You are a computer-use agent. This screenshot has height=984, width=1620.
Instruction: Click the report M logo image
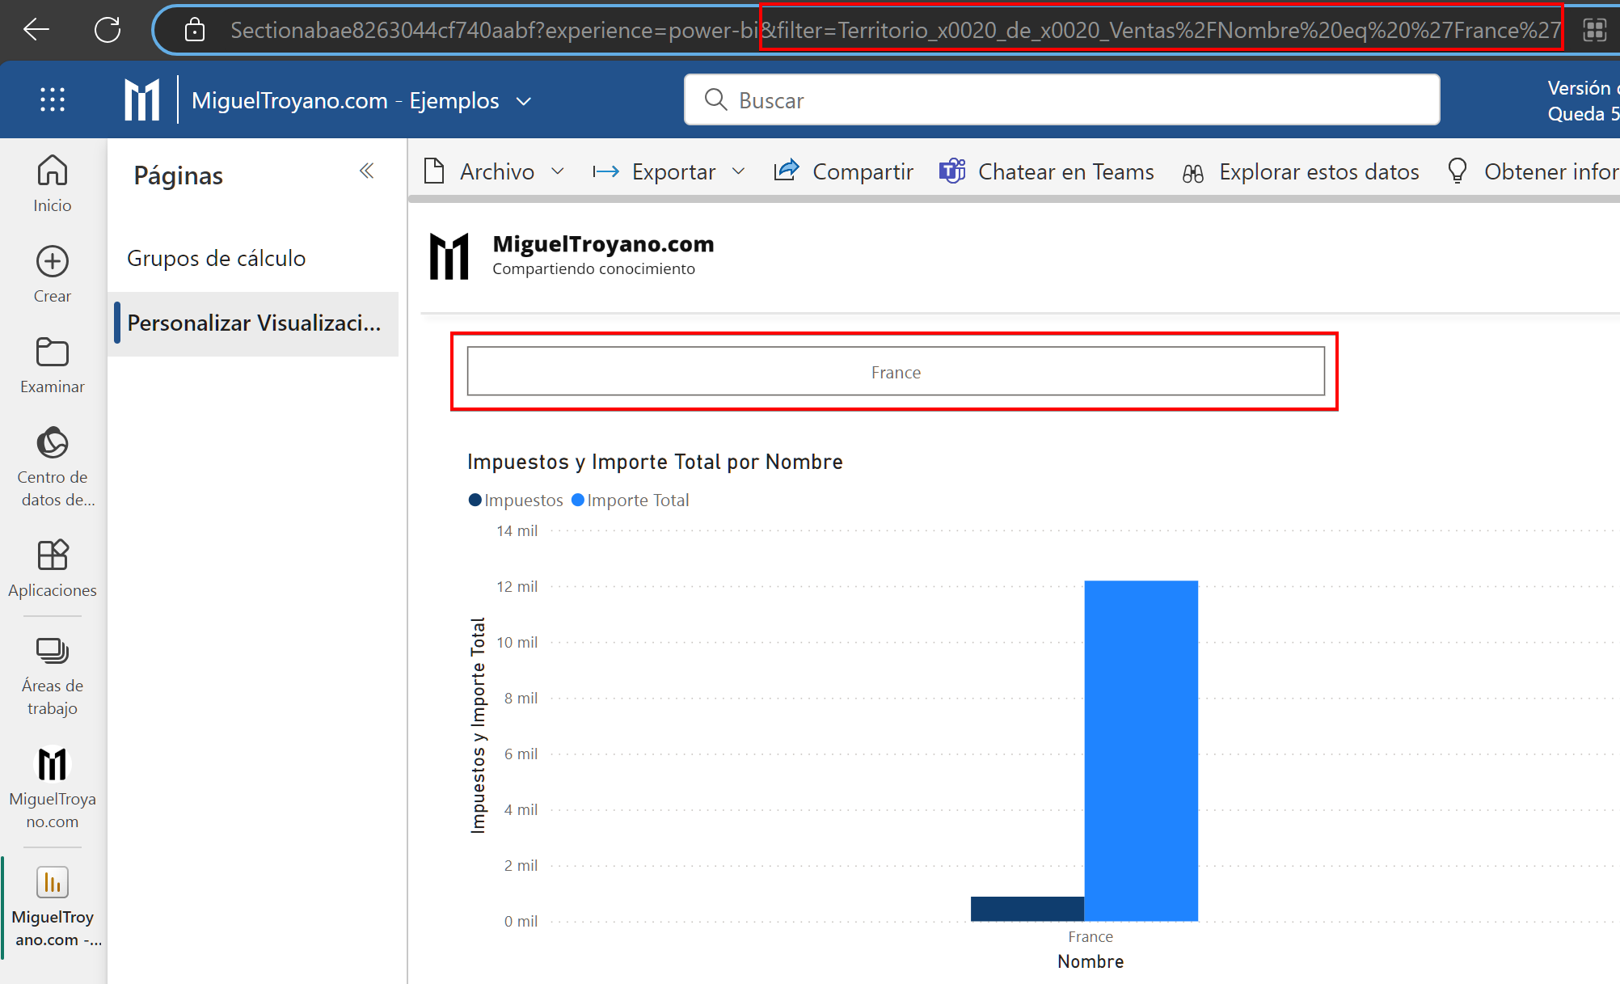[x=449, y=256]
